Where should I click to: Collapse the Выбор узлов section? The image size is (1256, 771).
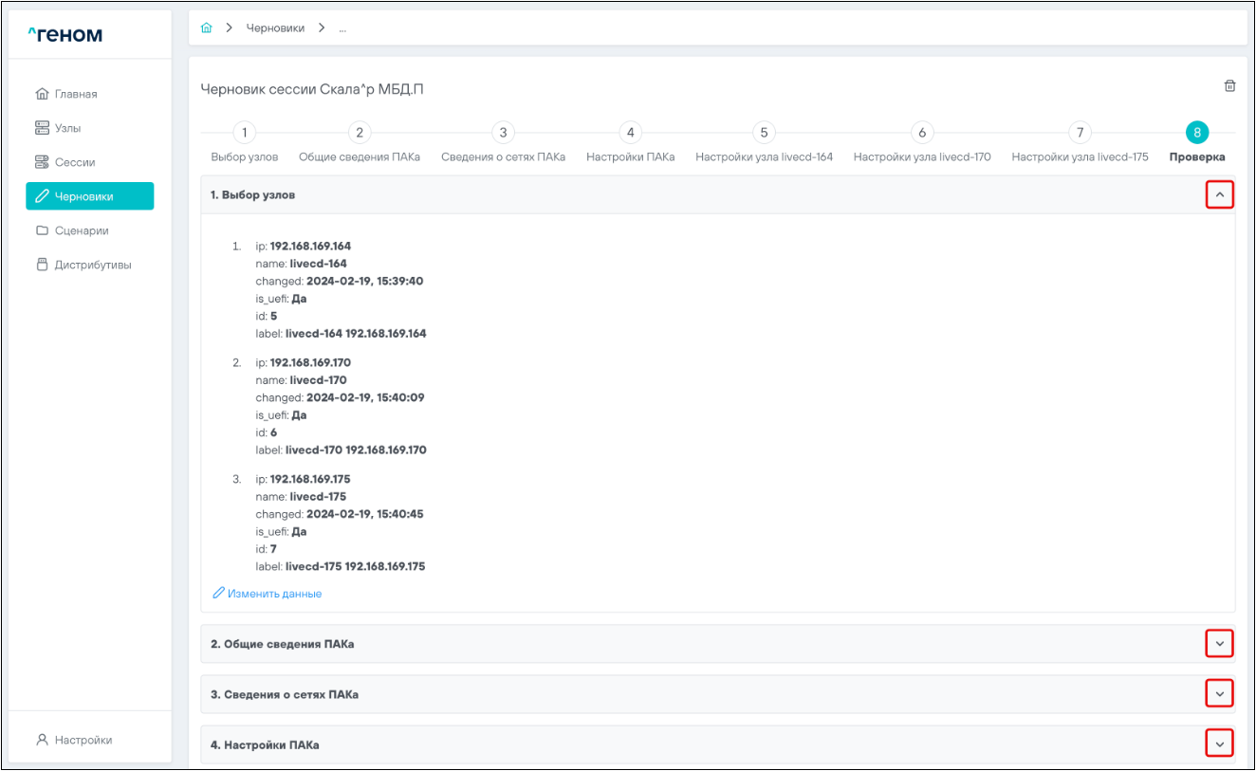point(1220,195)
